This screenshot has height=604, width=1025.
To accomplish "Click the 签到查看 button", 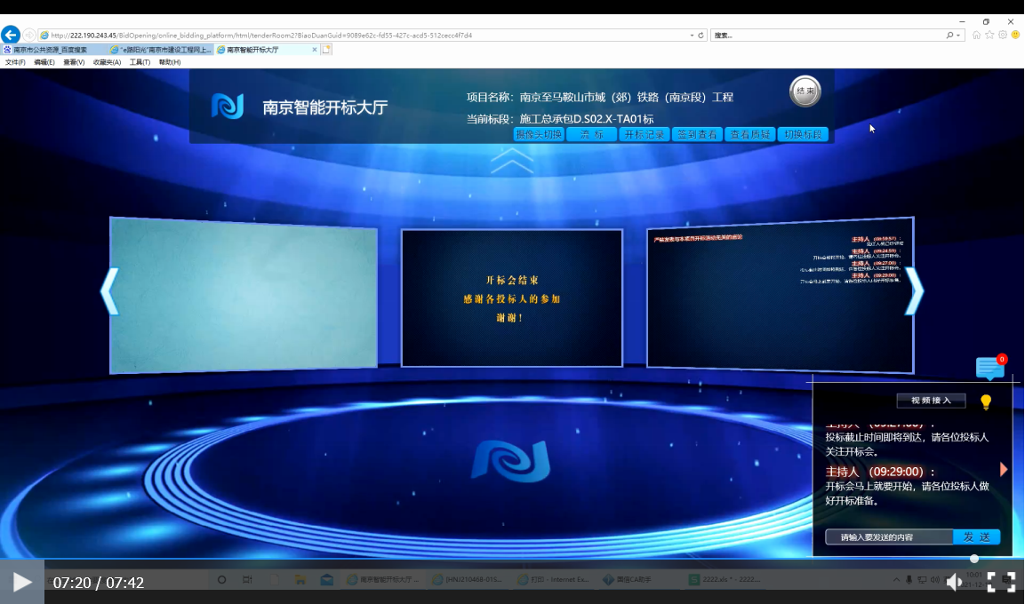I will tap(697, 134).
